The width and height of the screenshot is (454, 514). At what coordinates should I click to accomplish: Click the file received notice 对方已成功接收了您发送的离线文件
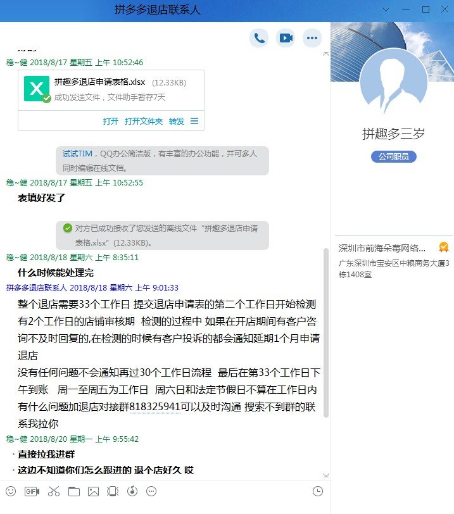(162, 235)
